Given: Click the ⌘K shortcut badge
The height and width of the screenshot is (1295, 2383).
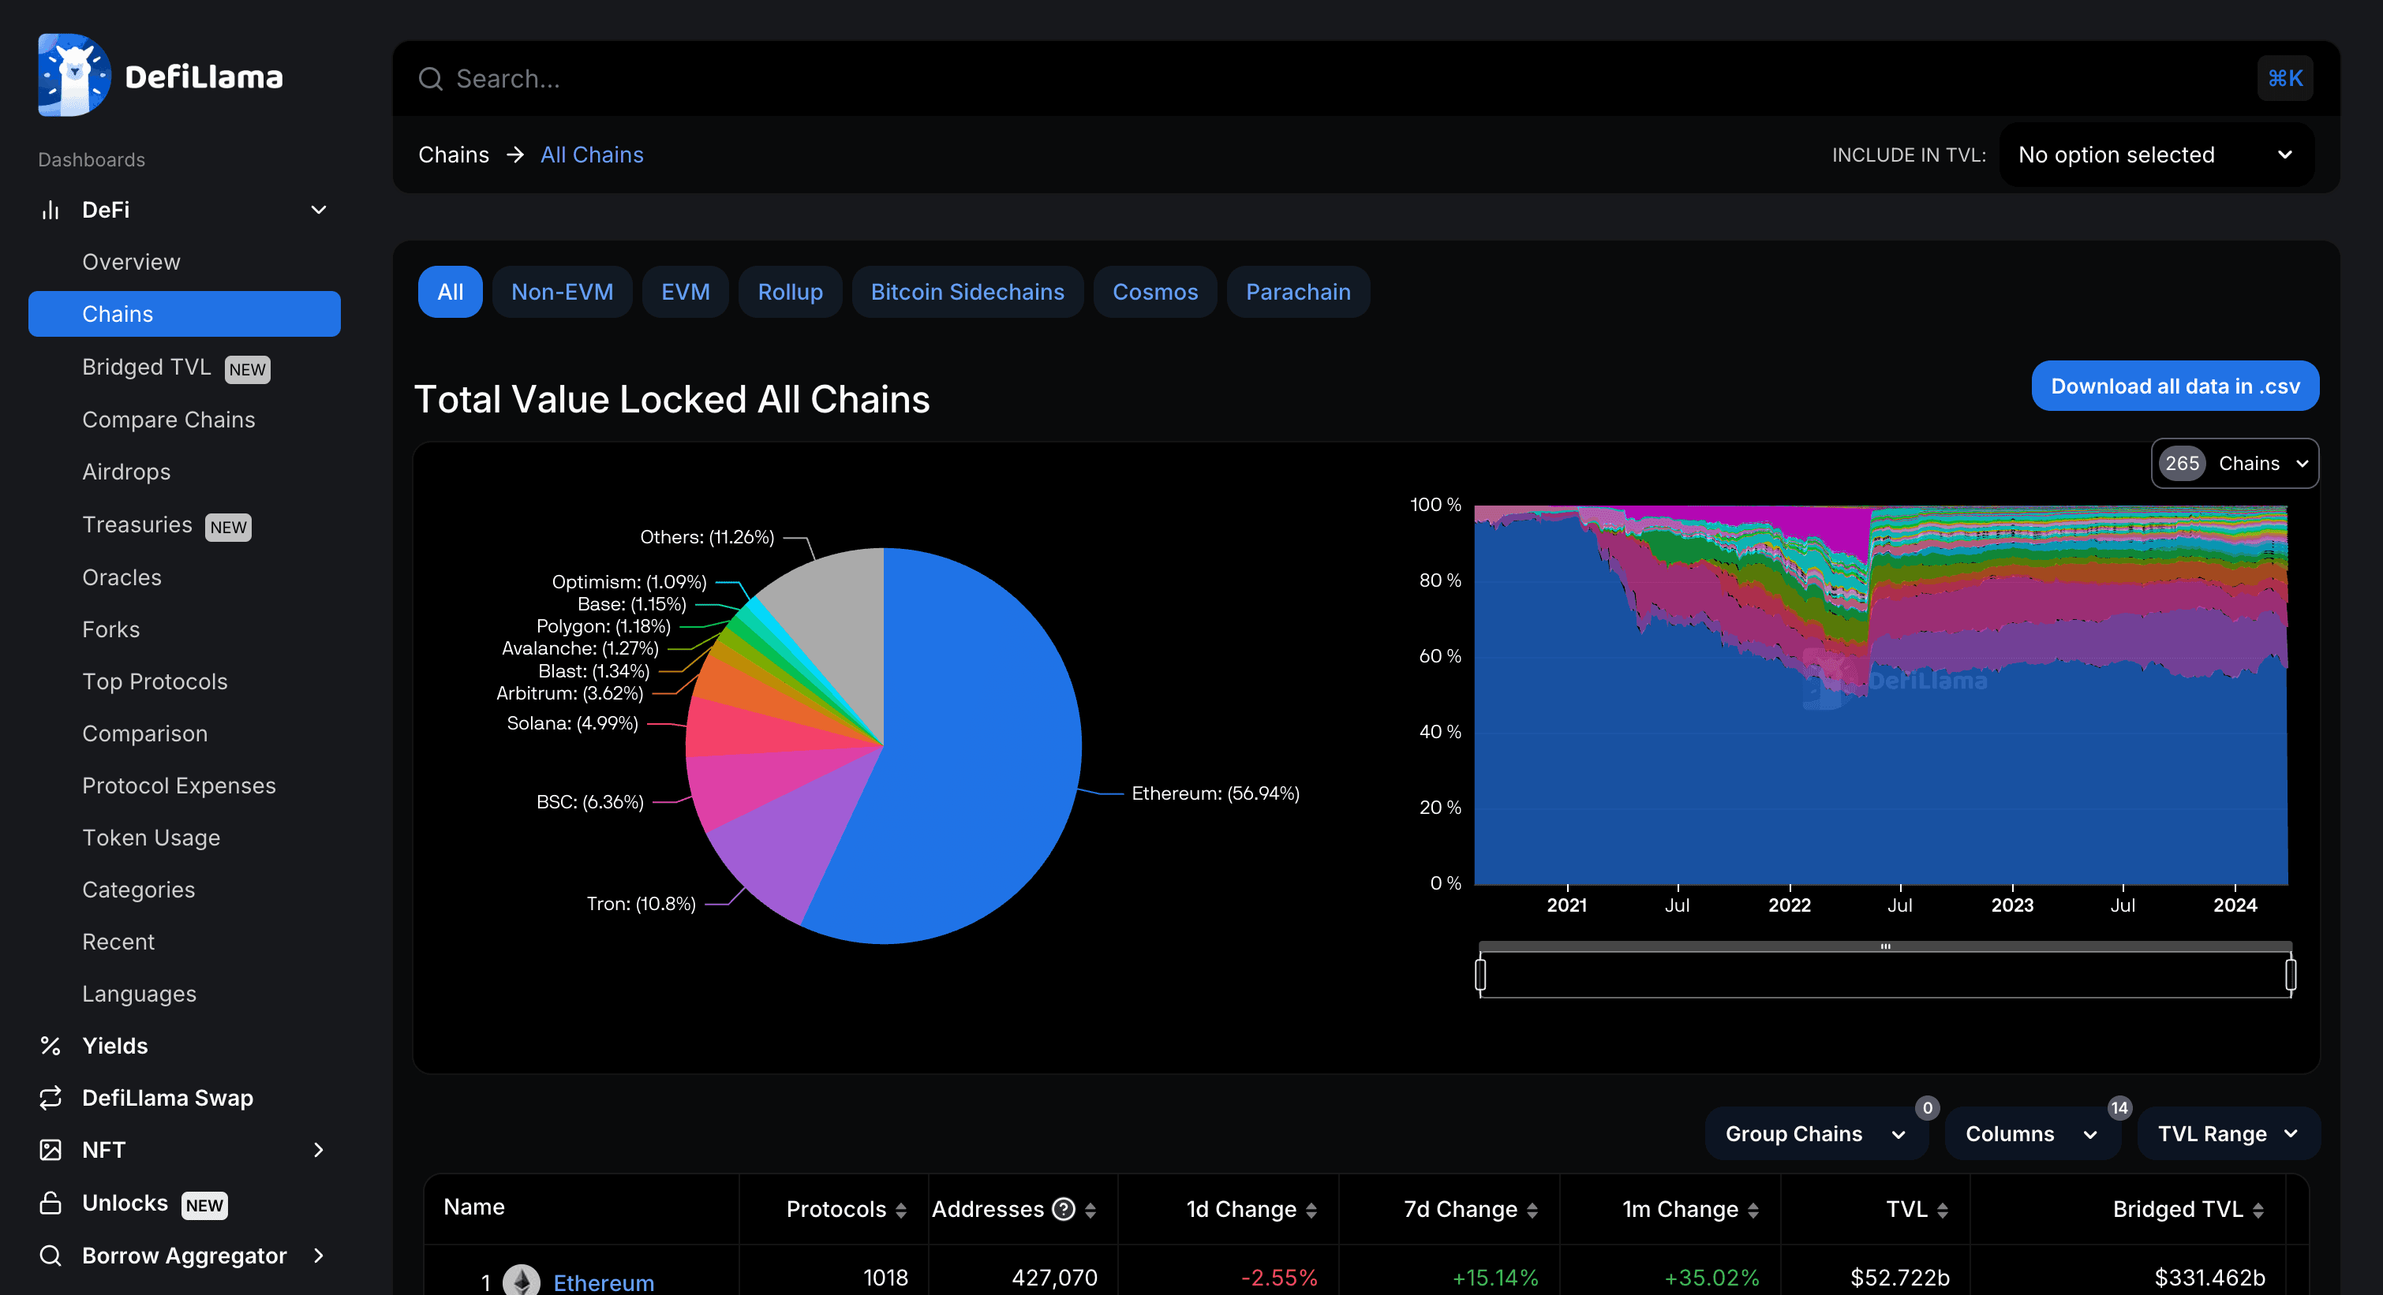Looking at the screenshot, I should [2285, 79].
